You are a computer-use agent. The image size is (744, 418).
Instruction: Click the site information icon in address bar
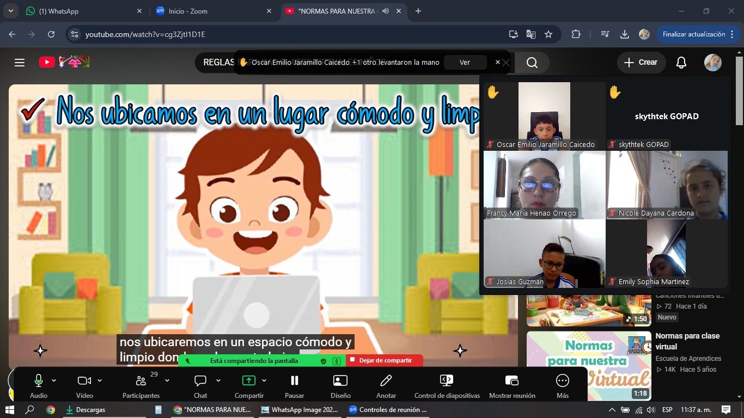[x=75, y=34]
